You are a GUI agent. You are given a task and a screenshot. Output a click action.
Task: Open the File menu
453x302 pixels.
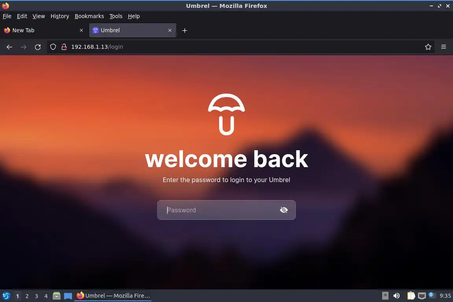click(7, 16)
